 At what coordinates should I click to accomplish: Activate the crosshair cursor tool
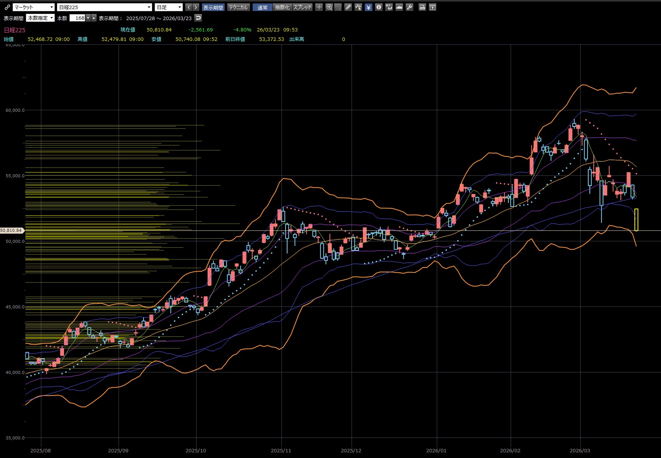click(319, 7)
